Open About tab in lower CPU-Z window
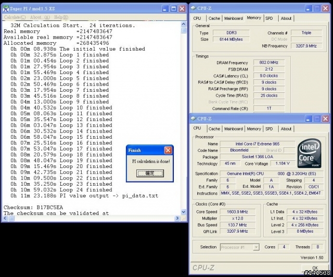 pos(286,129)
